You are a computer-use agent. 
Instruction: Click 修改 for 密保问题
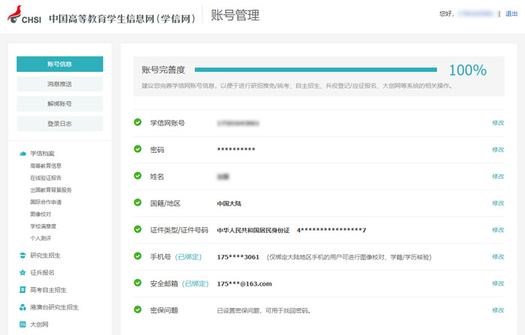pyautogui.click(x=498, y=310)
